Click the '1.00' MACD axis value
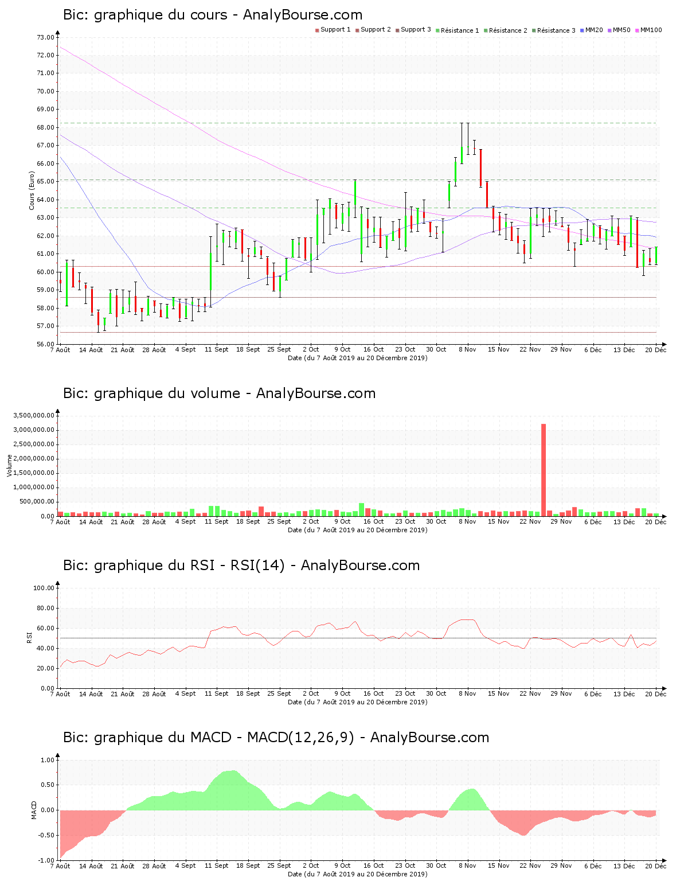 pos(48,760)
